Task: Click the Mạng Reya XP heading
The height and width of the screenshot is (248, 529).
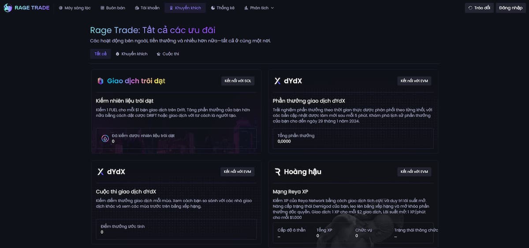Action: [291, 192]
